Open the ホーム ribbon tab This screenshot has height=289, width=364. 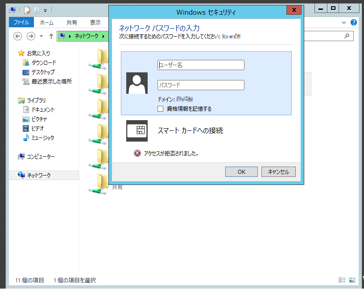[x=47, y=22]
